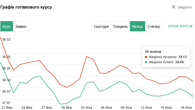195x110 pixels.
Task: Switch chart to 3 місяці range
Action: pos(154,27)
